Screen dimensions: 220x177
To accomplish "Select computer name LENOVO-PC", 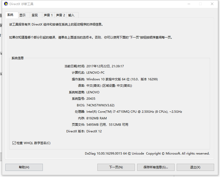I will click(95, 73).
